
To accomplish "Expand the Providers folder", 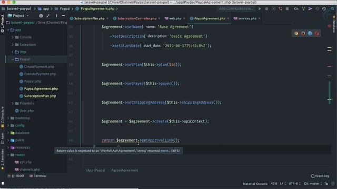I will [13, 103].
